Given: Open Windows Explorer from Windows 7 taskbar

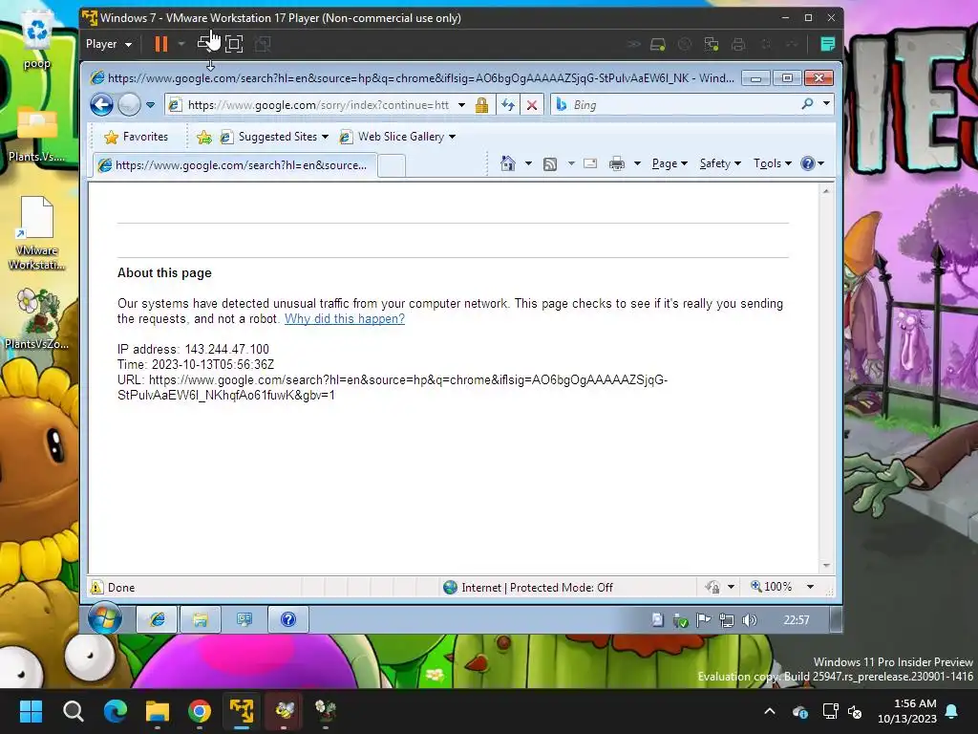Looking at the screenshot, I should coord(201,619).
